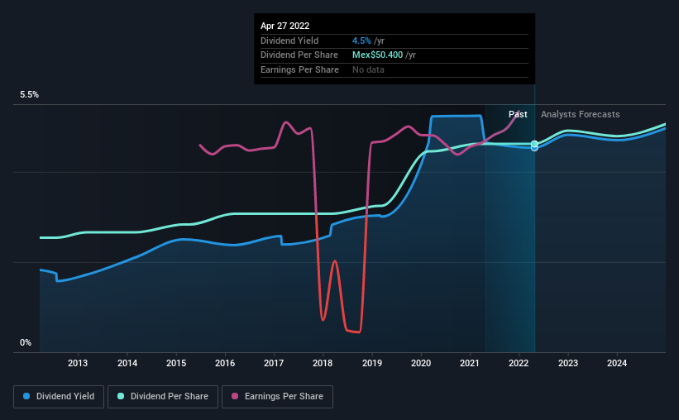The image size is (679, 420).
Task: Click the No data earnings value in the tooltip
Action: point(368,70)
